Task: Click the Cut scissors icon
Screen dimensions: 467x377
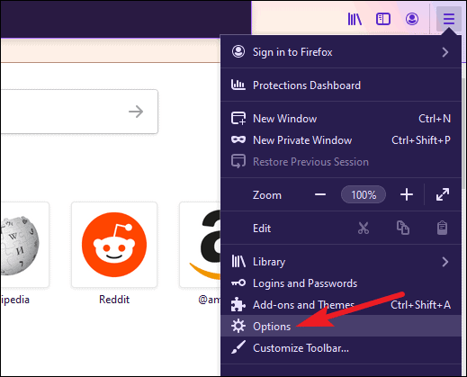Action: tap(364, 228)
